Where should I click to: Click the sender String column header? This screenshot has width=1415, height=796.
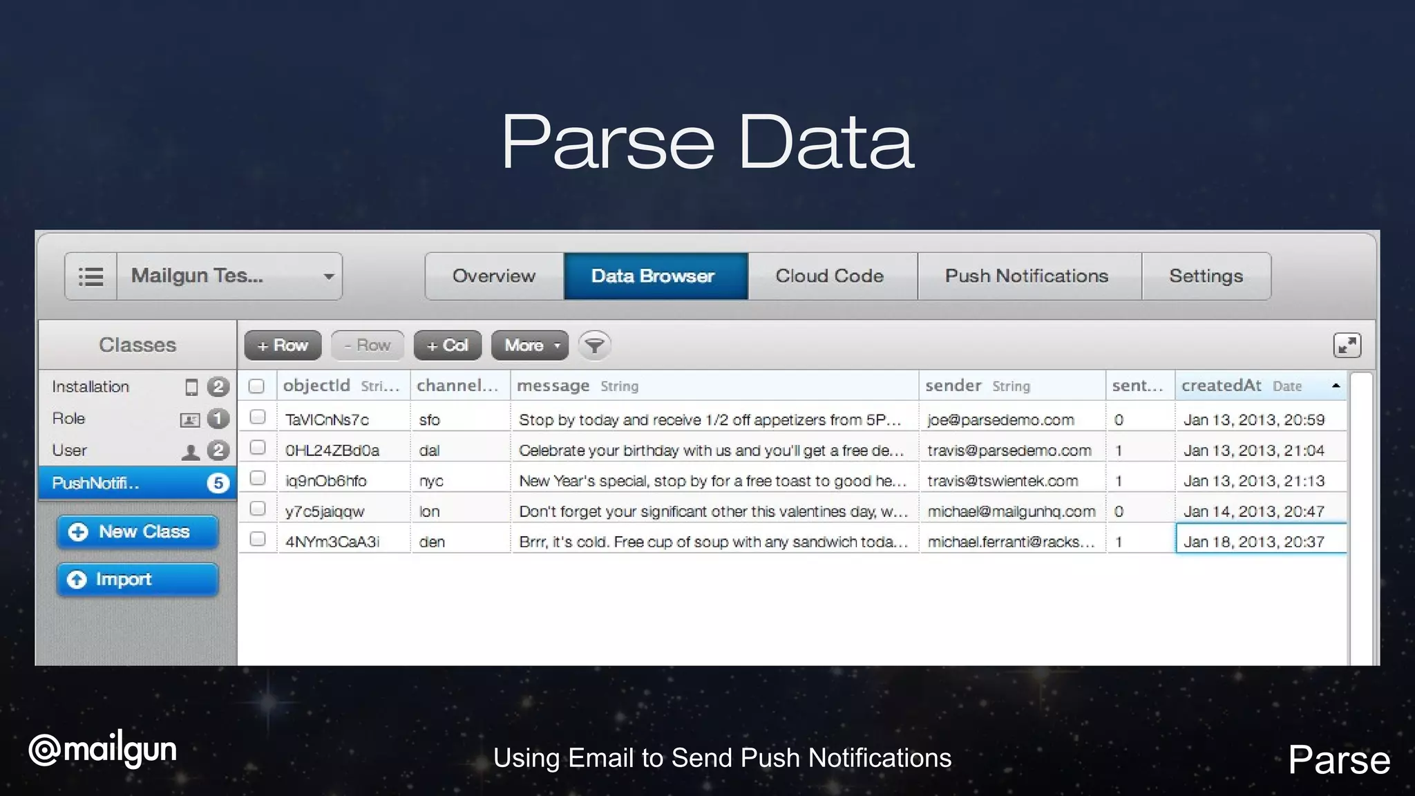(1012, 386)
